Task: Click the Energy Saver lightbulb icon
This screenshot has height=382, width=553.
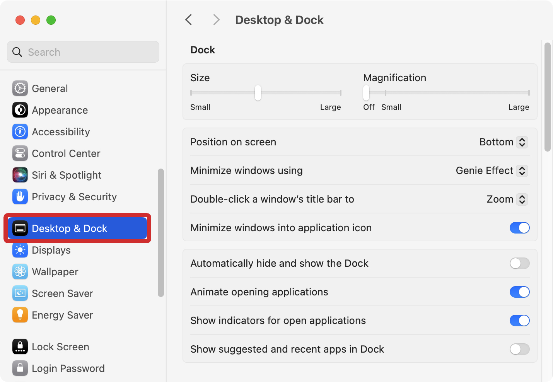Action: (x=20, y=315)
